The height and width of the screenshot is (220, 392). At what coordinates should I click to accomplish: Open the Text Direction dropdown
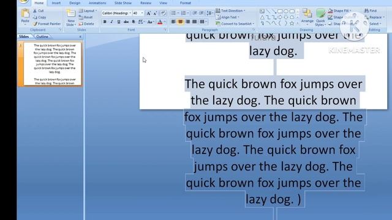[x=230, y=11]
